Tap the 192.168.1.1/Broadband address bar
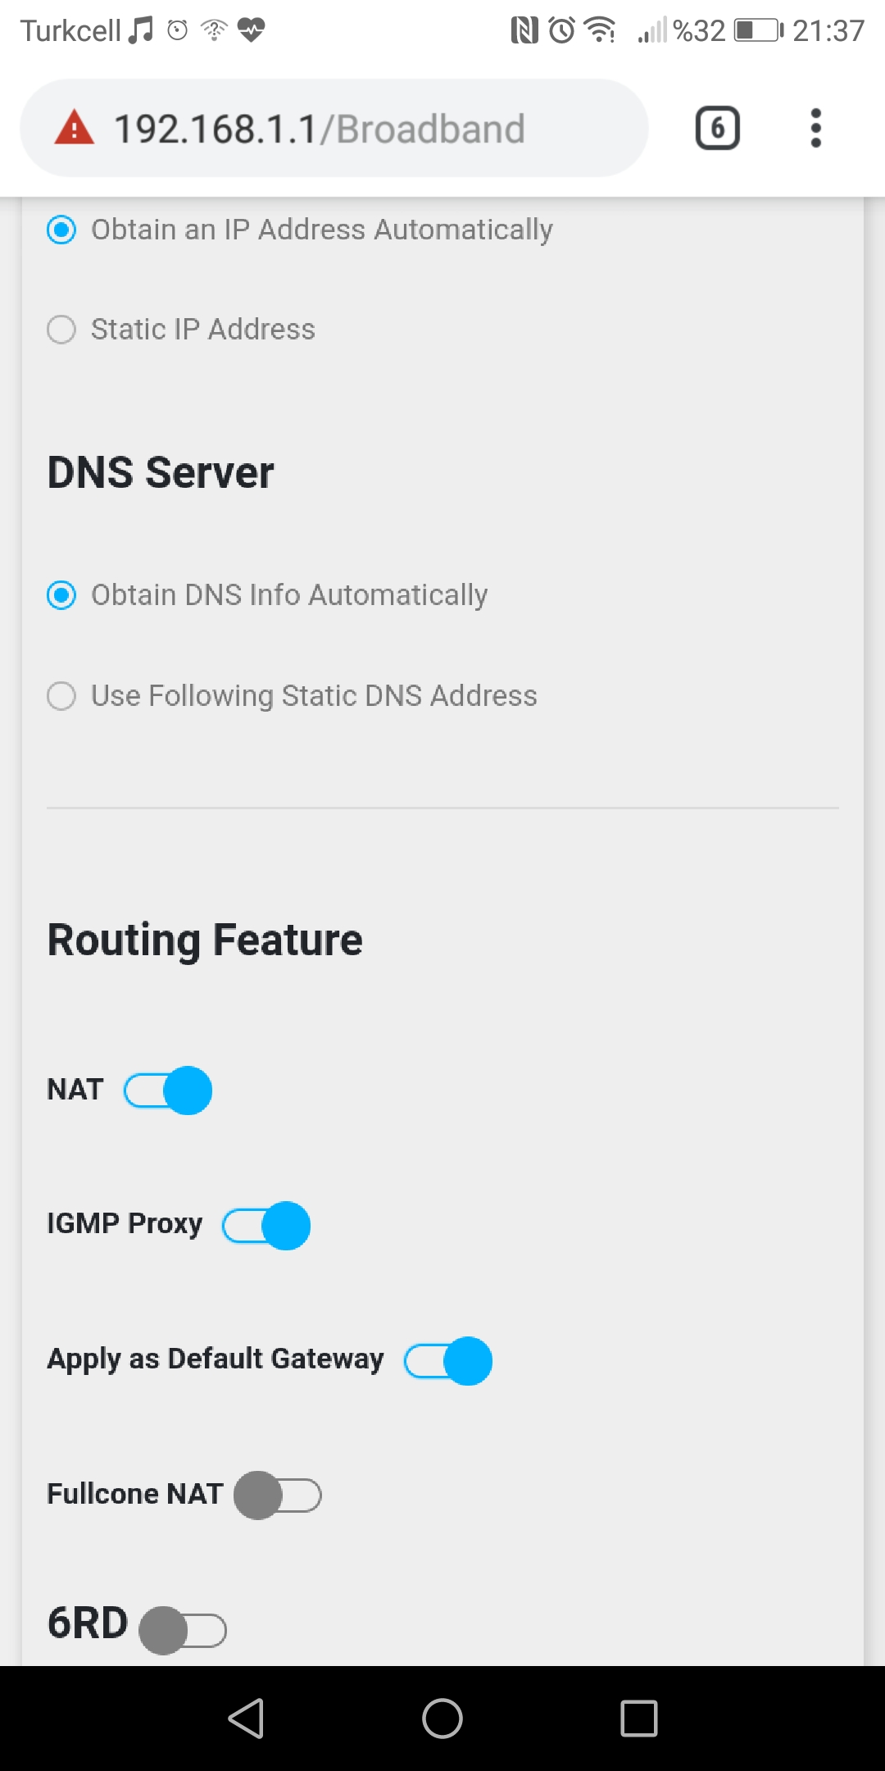885x1771 pixels. click(334, 128)
